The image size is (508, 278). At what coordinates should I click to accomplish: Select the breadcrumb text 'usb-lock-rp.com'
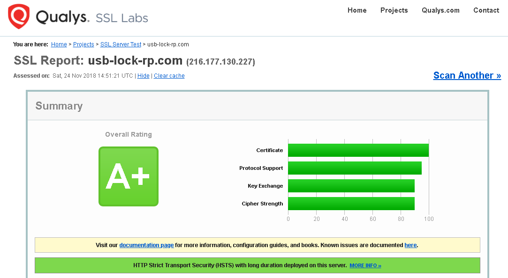click(x=168, y=44)
